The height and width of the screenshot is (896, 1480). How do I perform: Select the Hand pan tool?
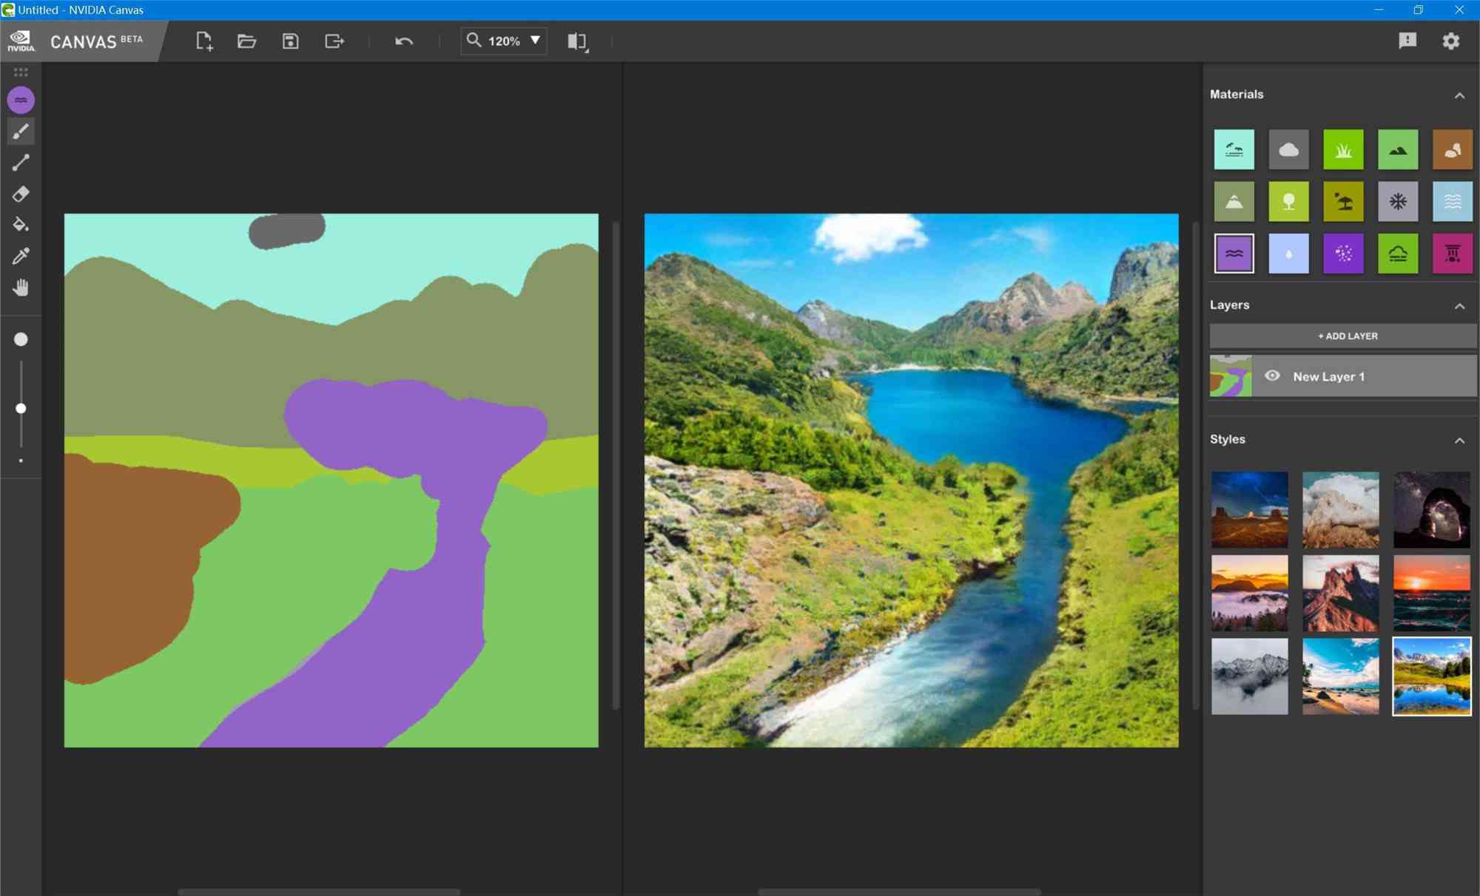coord(21,288)
